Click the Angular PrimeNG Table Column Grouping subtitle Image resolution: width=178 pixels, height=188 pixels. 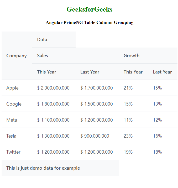(x=90, y=23)
